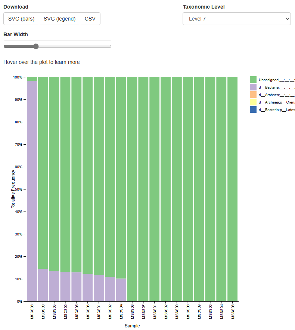Viewport: 295px width, 330px height.
Task: Click the SVG (bars) download button
Action: click(21, 19)
